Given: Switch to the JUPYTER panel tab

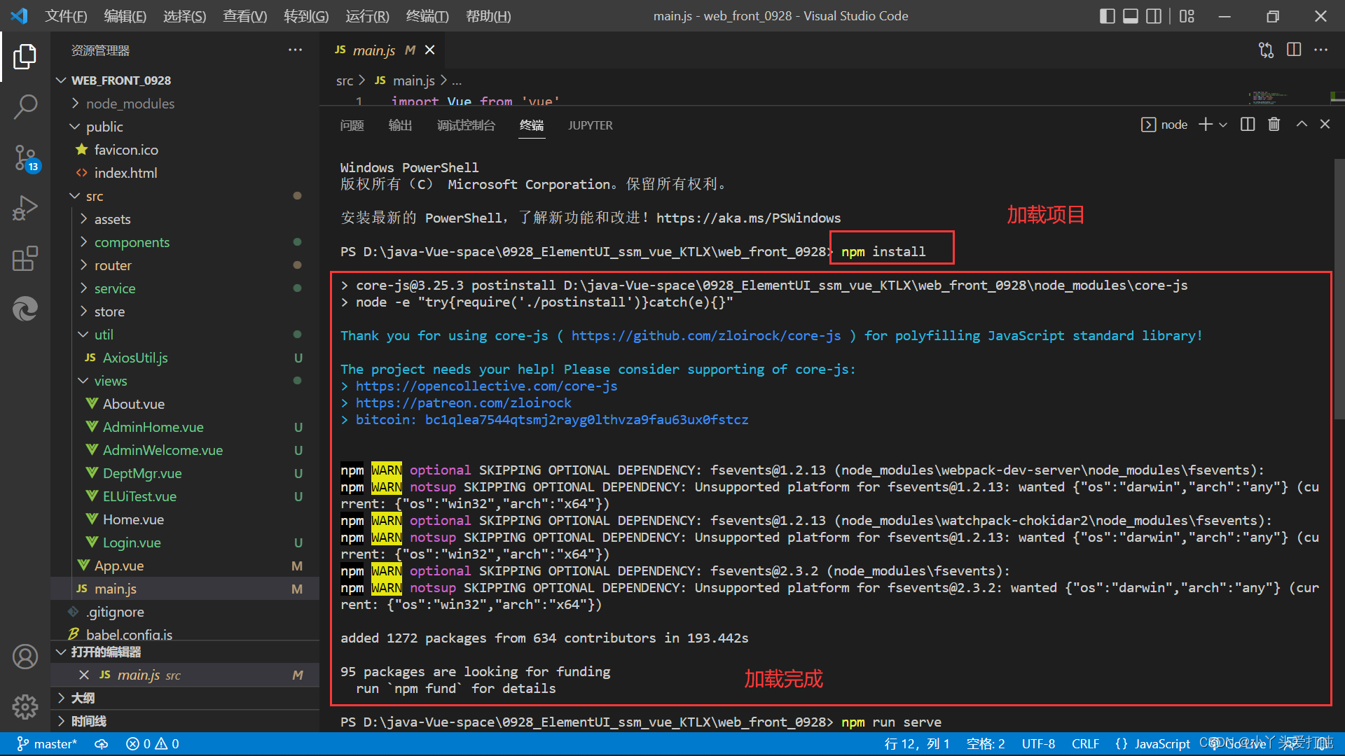Looking at the screenshot, I should tap(590, 125).
